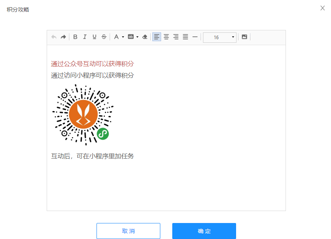
Task: Insert an image into the editor
Action: point(244,37)
